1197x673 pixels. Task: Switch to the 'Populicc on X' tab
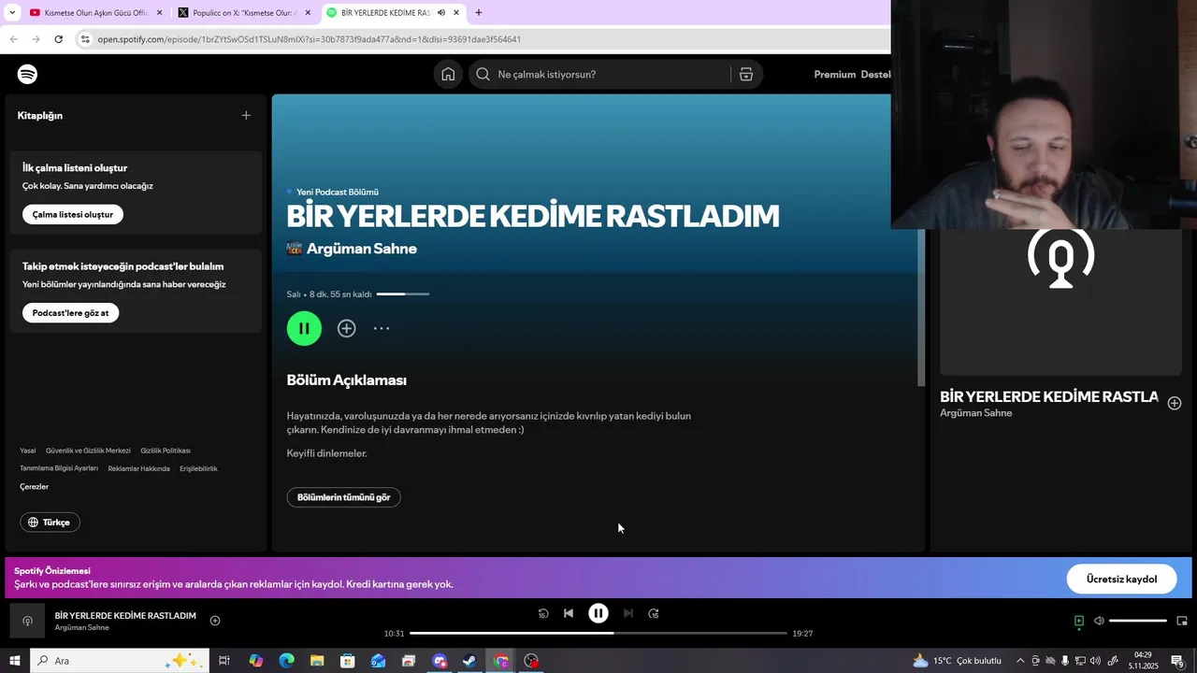[x=245, y=13]
